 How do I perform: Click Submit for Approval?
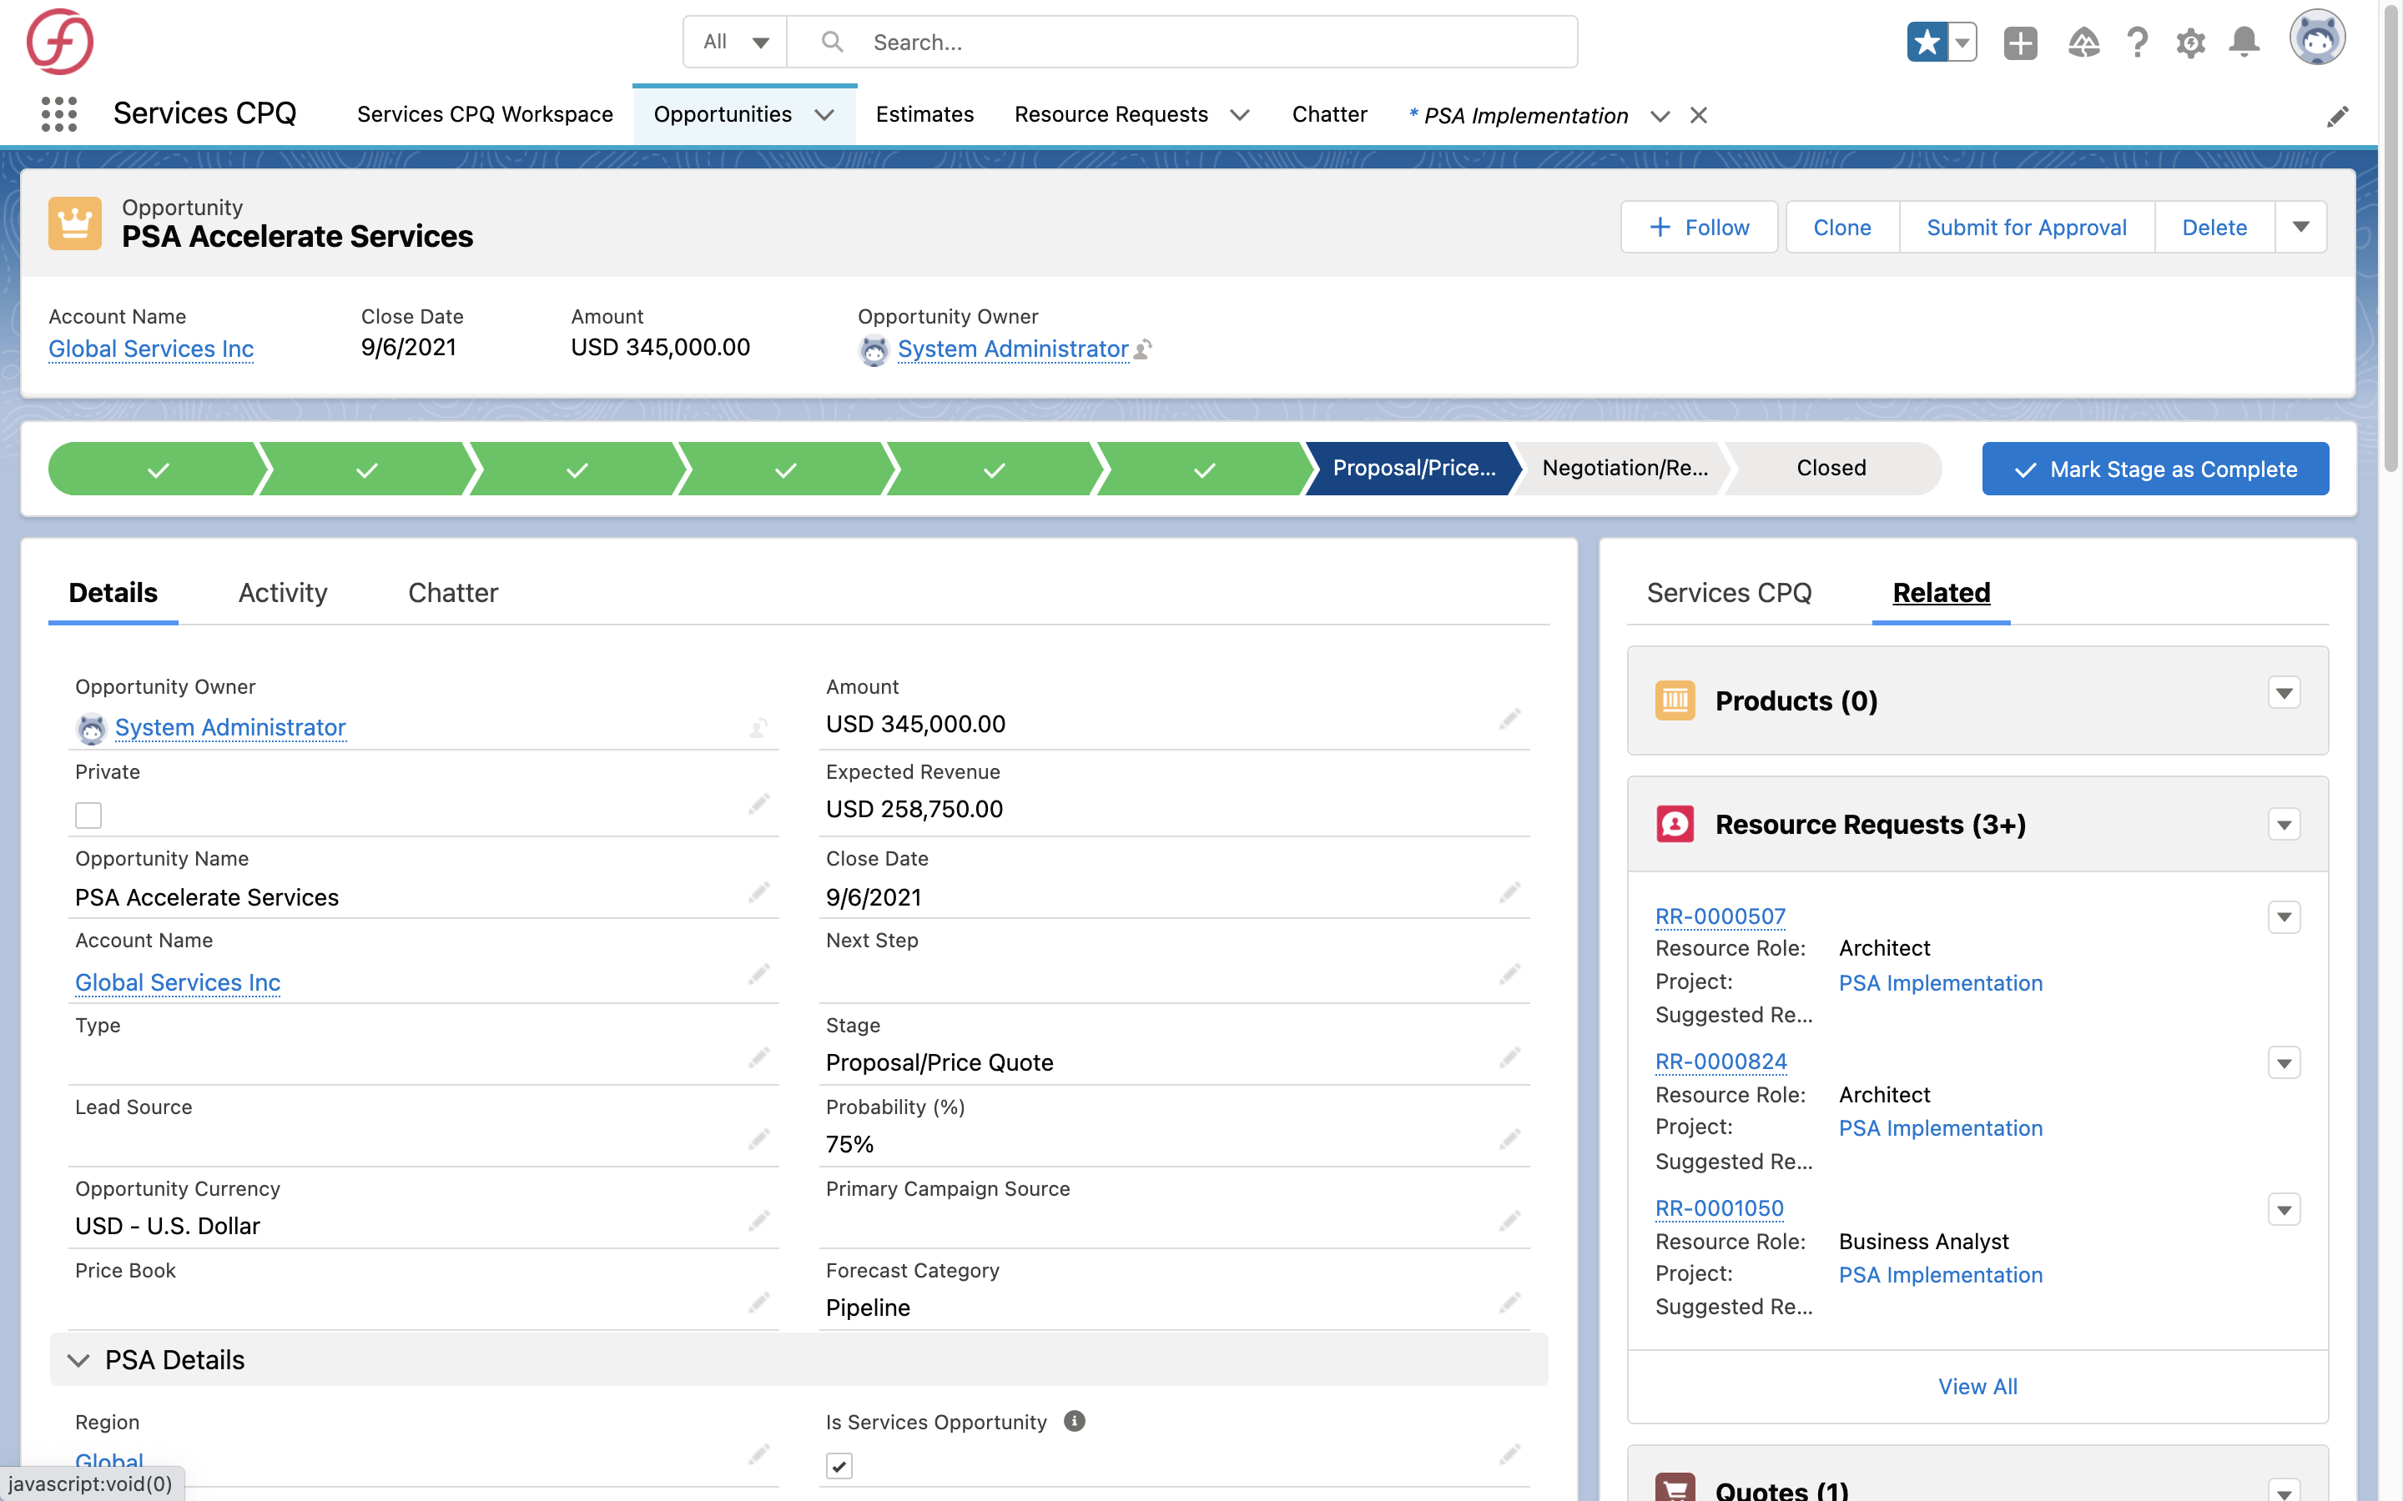pyautogui.click(x=2026, y=226)
